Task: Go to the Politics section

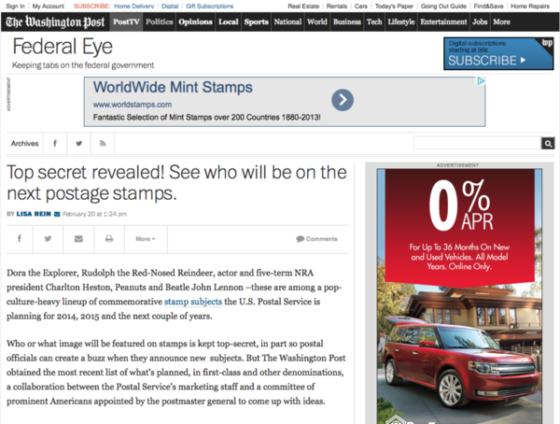Action: pos(160,21)
